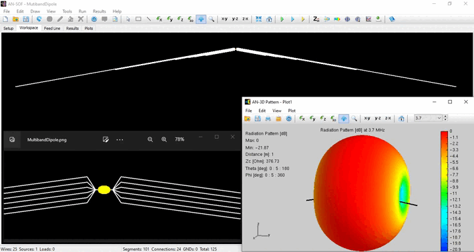Click edit image icon in photo viewer
Screen dimensions: 474x252
105,139
